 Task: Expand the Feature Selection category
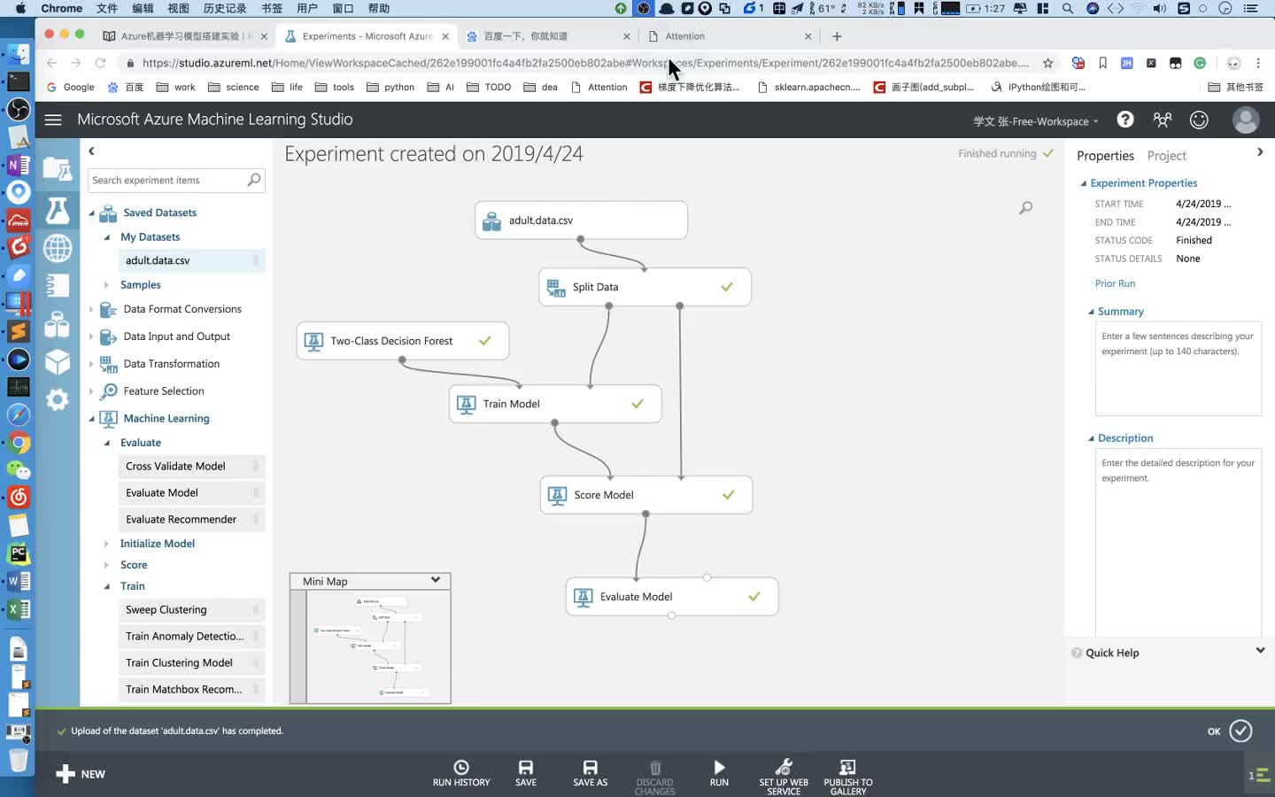click(91, 391)
